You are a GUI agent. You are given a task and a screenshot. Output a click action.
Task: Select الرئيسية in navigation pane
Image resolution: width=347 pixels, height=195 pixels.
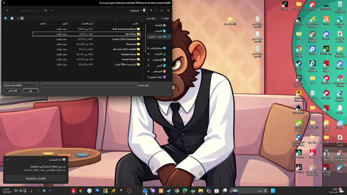pos(160,25)
